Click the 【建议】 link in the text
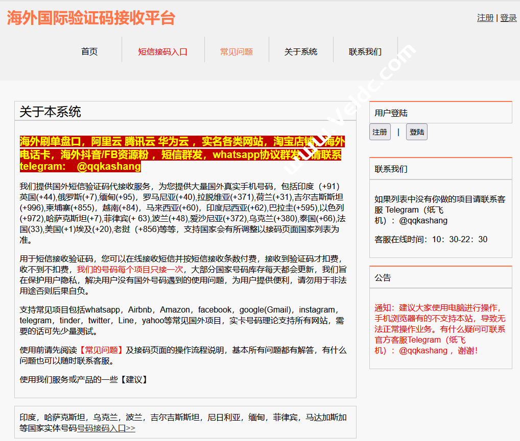 pyautogui.click(x=134, y=379)
